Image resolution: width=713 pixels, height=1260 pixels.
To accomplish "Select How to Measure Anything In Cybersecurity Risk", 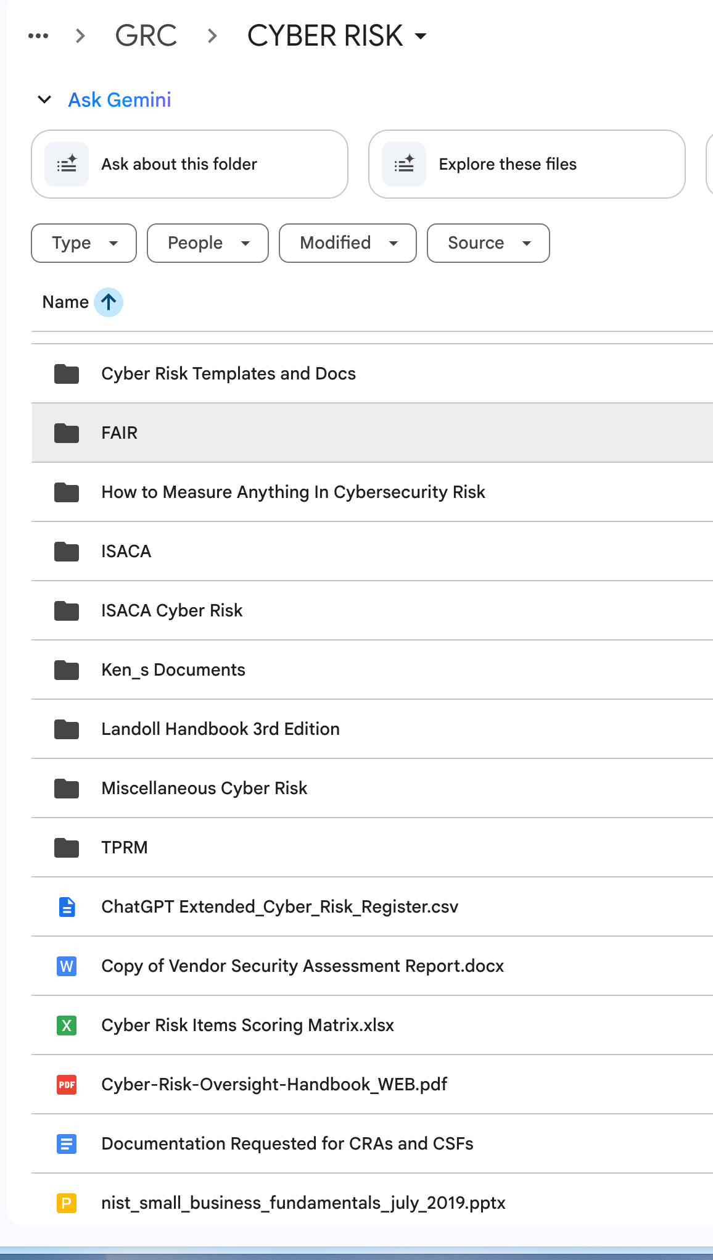I will coord(293,492).
